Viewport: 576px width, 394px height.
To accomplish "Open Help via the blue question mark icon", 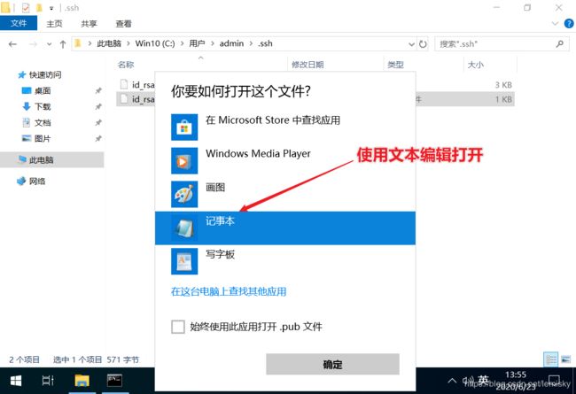I will coord(569,24).
